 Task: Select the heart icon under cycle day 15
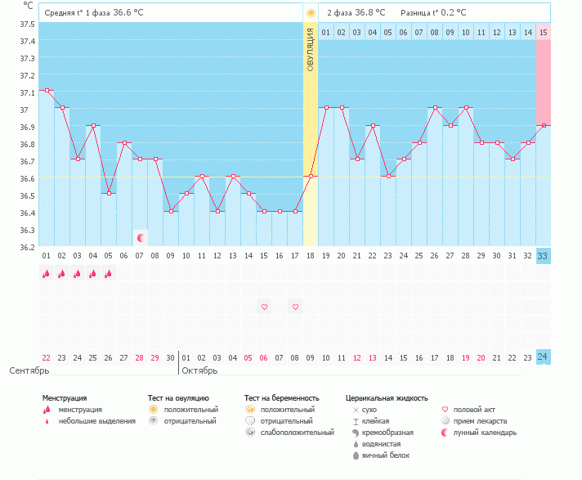[264, 307]
